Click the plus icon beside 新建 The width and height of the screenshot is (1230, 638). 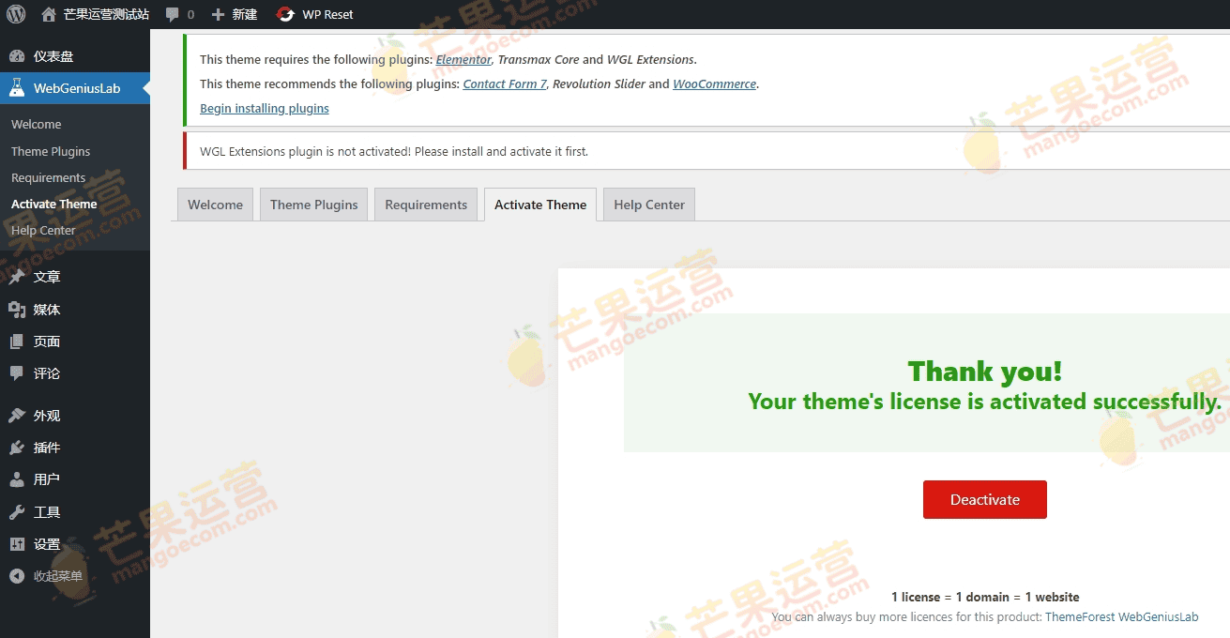coord(219,14)
